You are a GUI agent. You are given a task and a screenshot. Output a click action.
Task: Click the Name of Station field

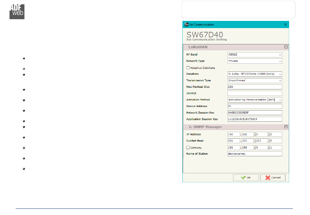255,154
